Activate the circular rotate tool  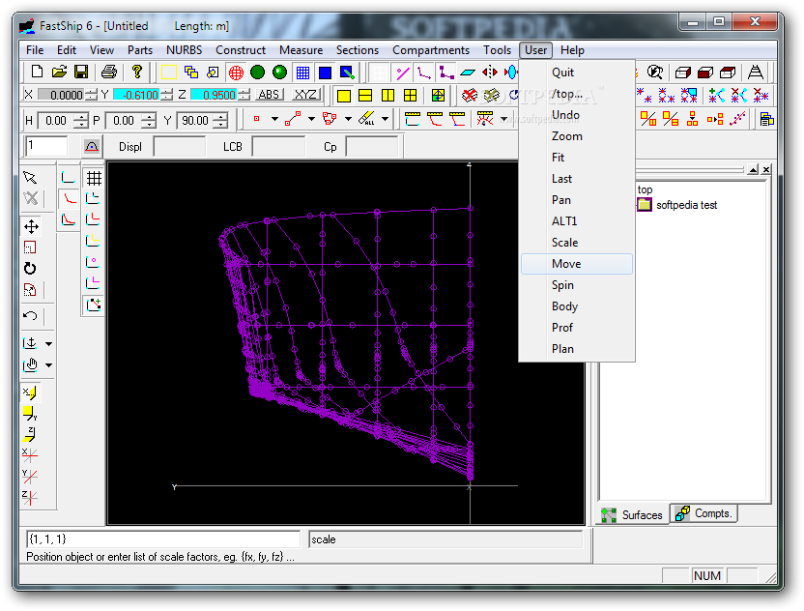tap(30, 269)
